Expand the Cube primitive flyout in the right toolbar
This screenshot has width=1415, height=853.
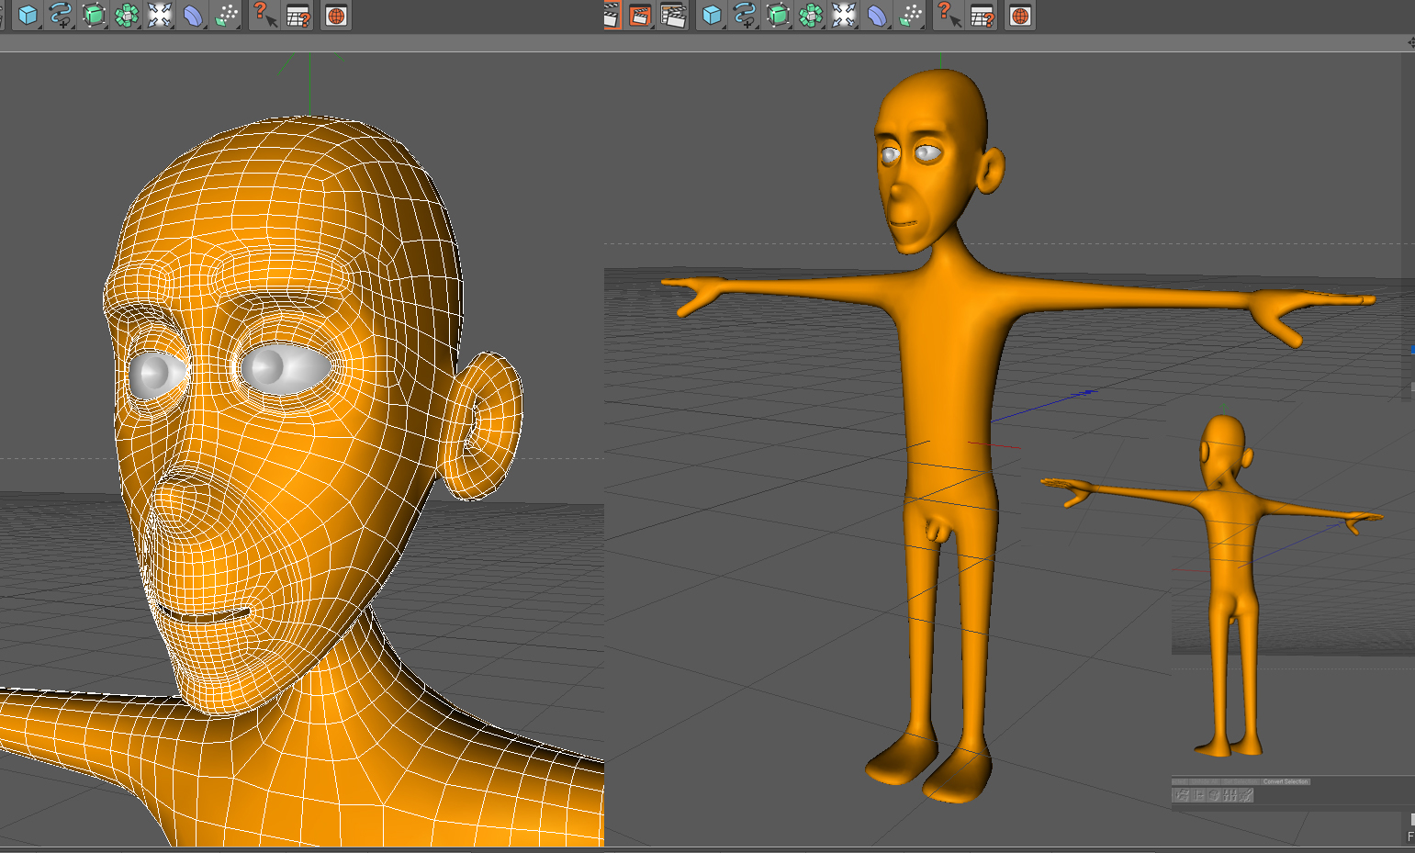[713, 15]
